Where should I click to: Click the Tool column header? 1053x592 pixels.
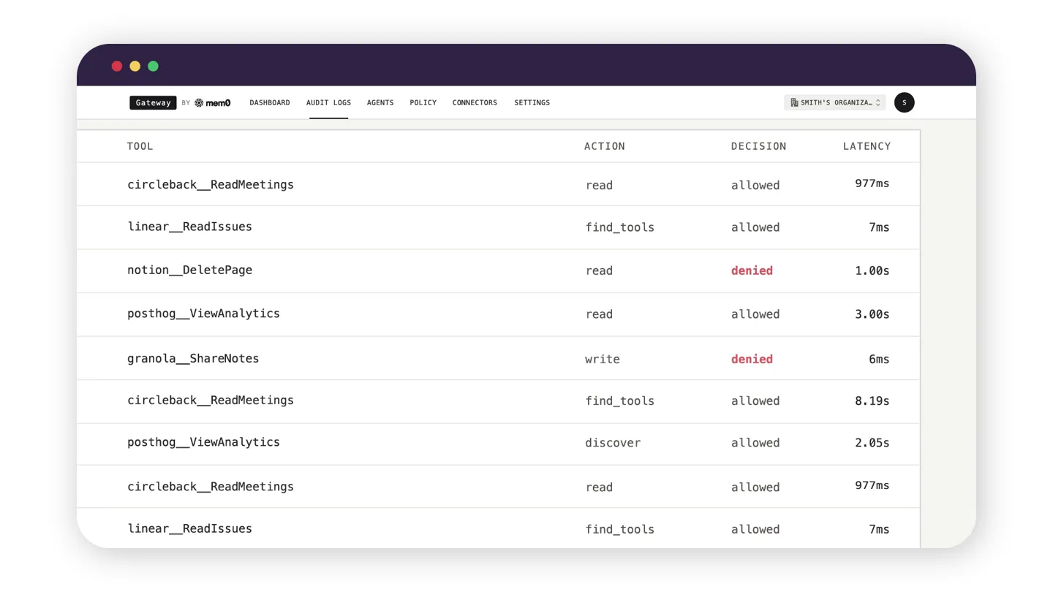[x=140, y=146]
